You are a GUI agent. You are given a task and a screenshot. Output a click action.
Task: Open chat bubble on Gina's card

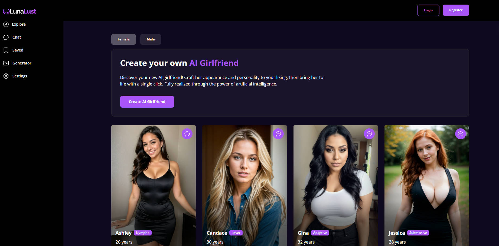[369, 134]
